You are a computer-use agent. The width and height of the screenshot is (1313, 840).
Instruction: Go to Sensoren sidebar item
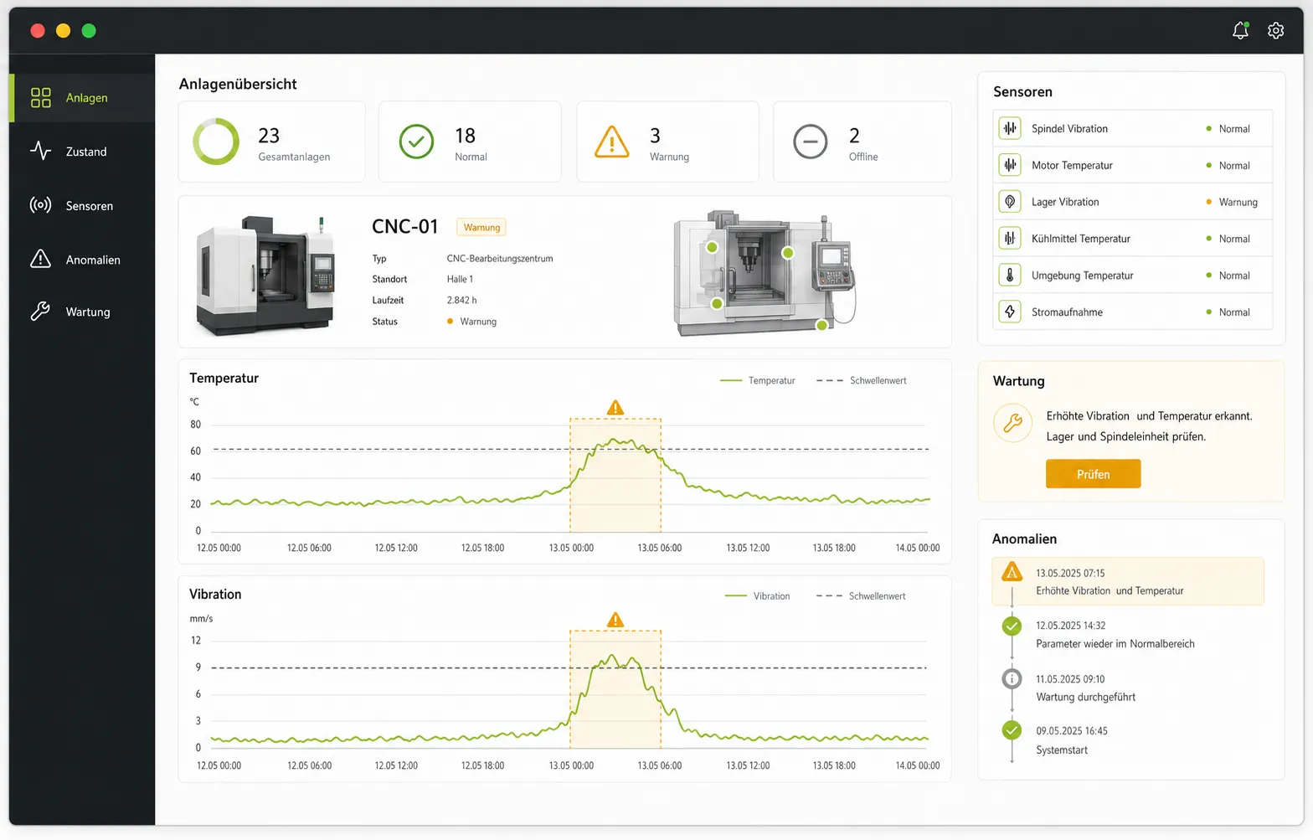click(82, 205)
